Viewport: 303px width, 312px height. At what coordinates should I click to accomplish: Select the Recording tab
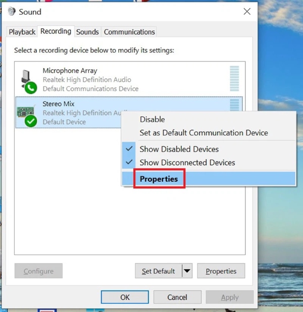(56, 31)
